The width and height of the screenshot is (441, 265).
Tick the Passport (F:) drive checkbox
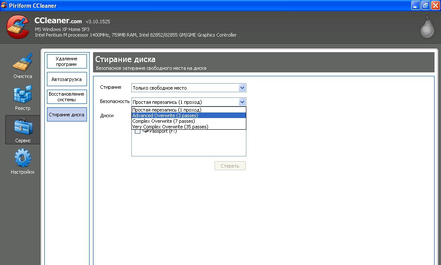137,131
